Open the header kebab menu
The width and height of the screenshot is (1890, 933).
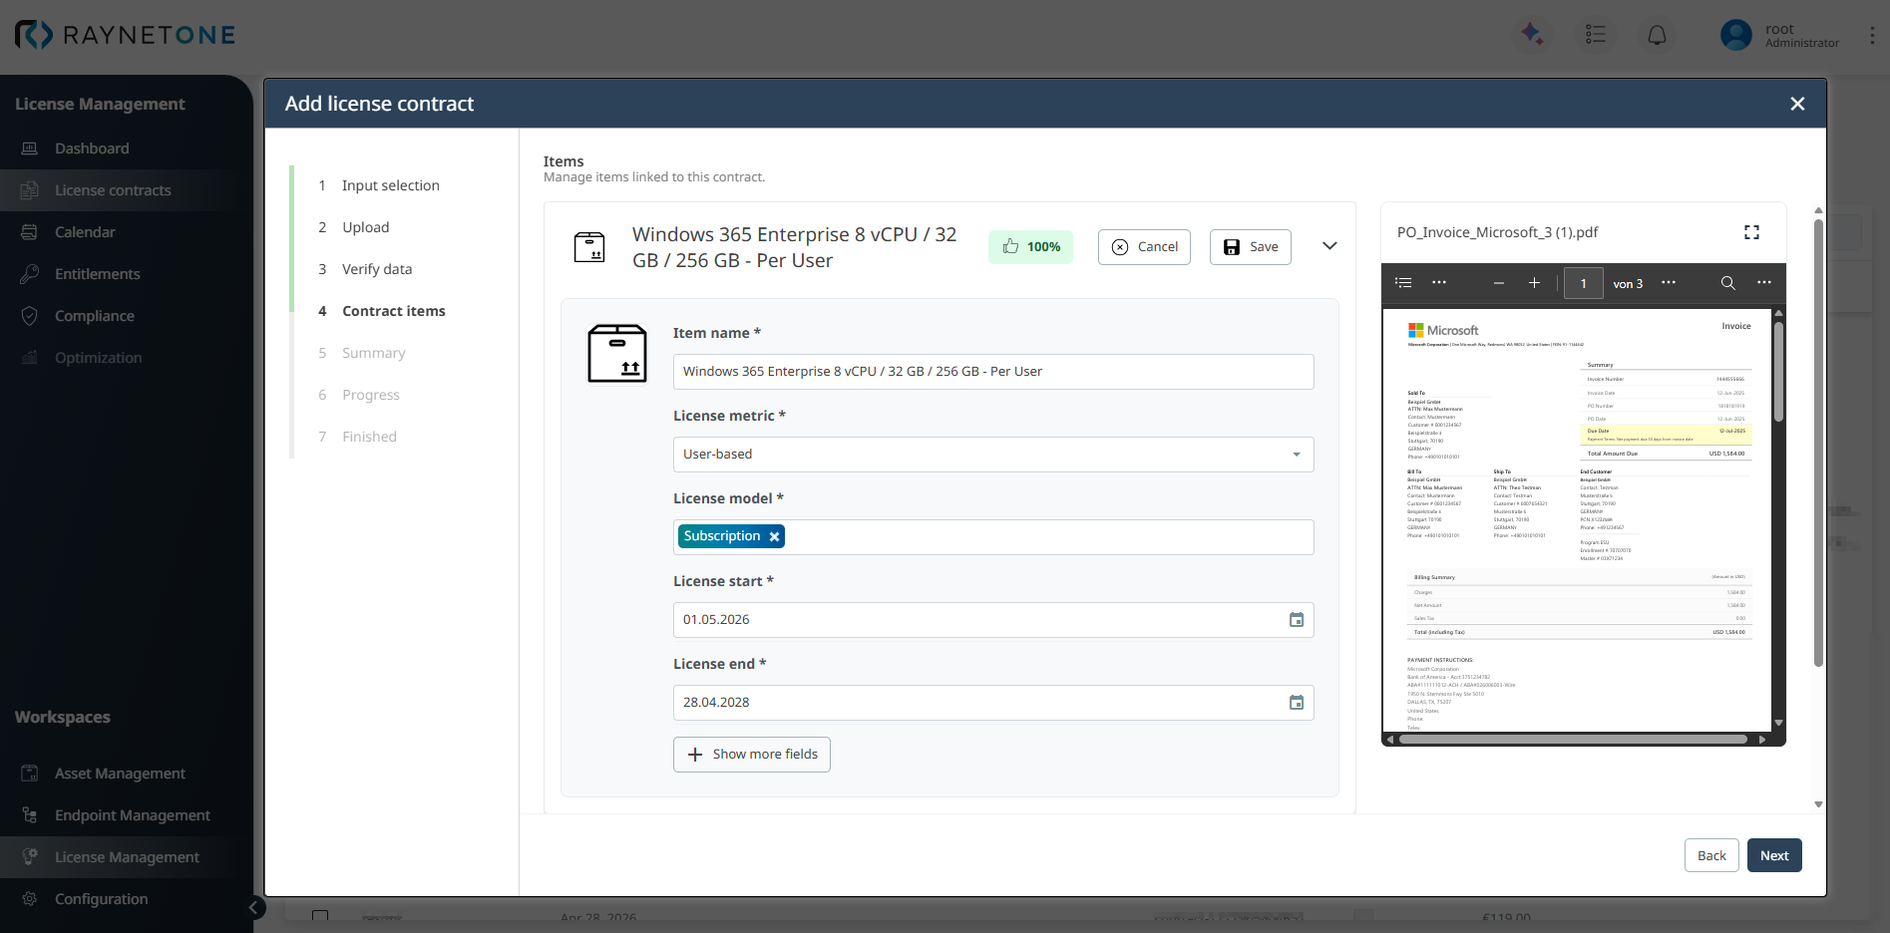(x=1871, y=35)
